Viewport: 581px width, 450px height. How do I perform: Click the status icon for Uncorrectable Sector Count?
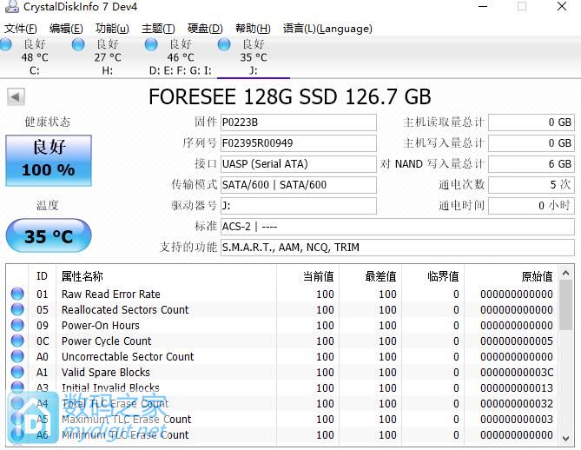(x=17, y=356)
